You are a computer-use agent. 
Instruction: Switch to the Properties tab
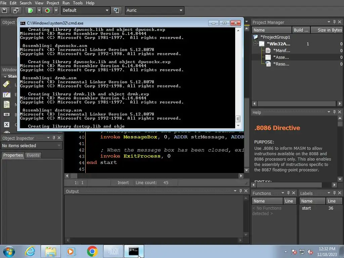(x=13, y=155)
